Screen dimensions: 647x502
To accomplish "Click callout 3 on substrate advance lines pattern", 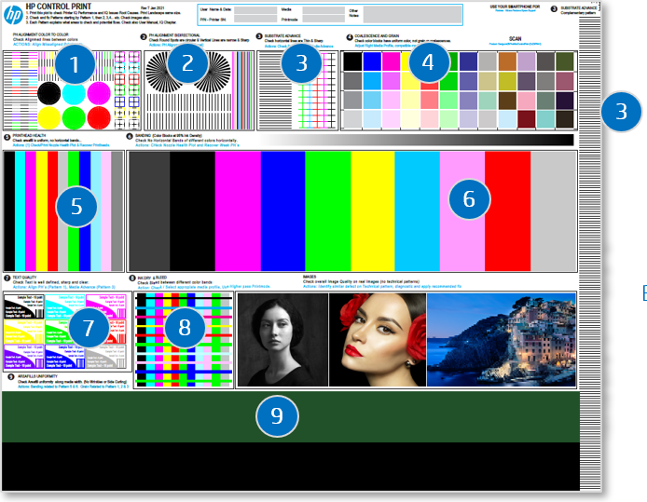I will click(300, 64).
